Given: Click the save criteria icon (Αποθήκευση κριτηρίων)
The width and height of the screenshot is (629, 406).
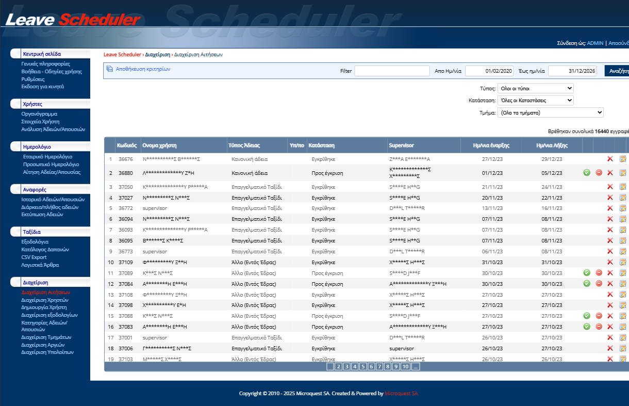Looking at the screenshot, I should tap(109, 69).
